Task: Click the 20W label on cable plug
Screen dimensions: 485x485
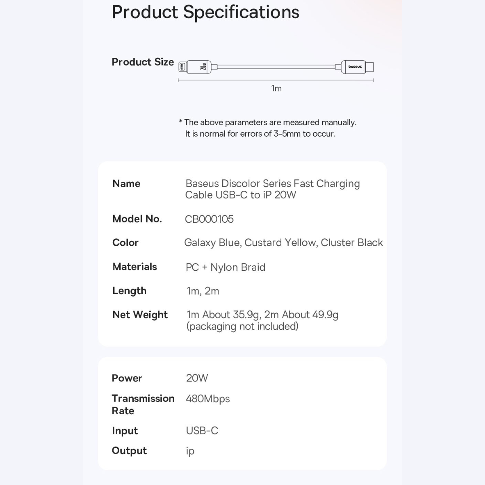Action: click(x=203, y=67)
